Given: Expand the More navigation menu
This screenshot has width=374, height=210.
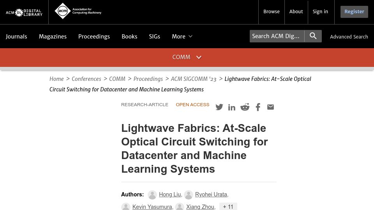Looking at the screenshot, I should (182, 37).
